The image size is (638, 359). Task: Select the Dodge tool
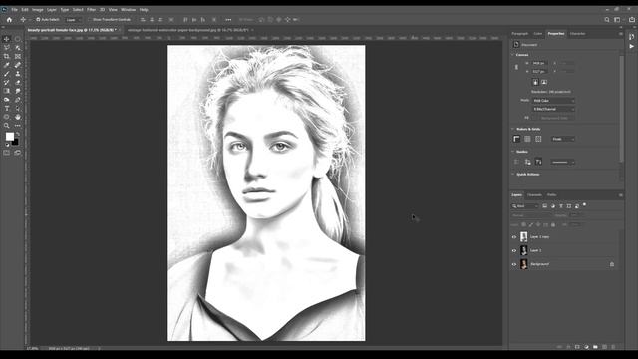pyautogui.click(x=7, y=100)
